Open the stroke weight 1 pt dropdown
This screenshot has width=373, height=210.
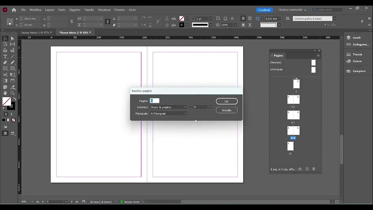coord(210,19)
